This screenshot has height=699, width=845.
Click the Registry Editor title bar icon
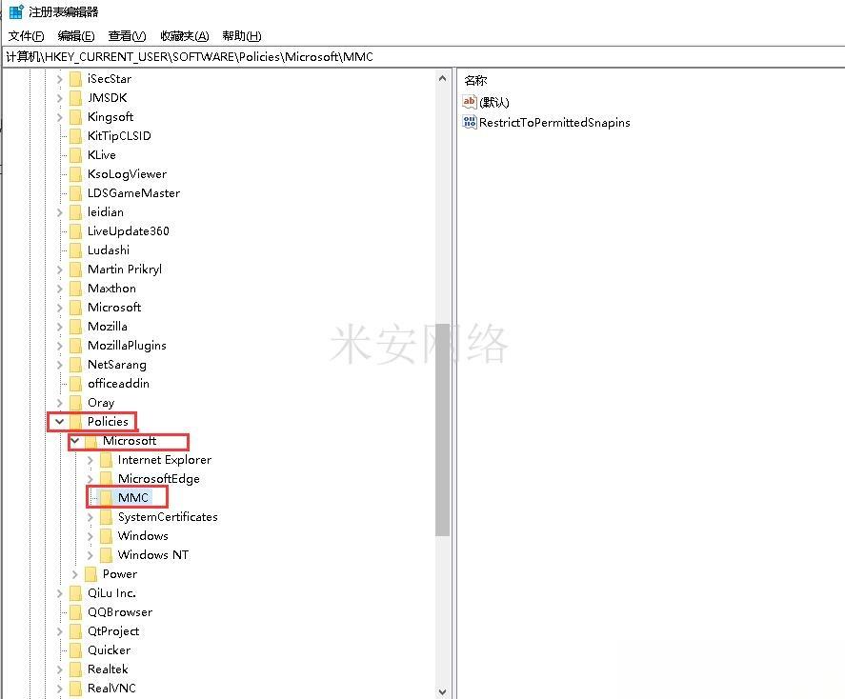[x=16, y=11]
